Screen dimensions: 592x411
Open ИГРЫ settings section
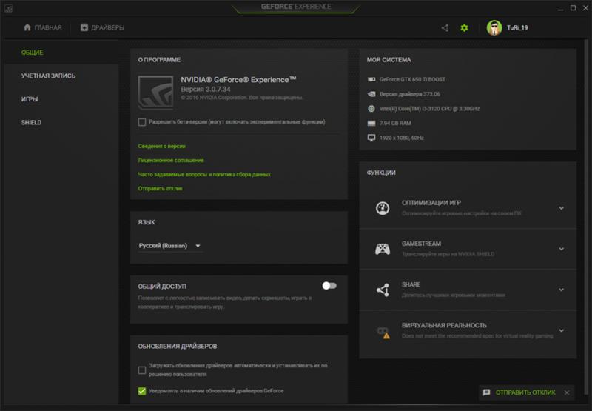(30, 99)
